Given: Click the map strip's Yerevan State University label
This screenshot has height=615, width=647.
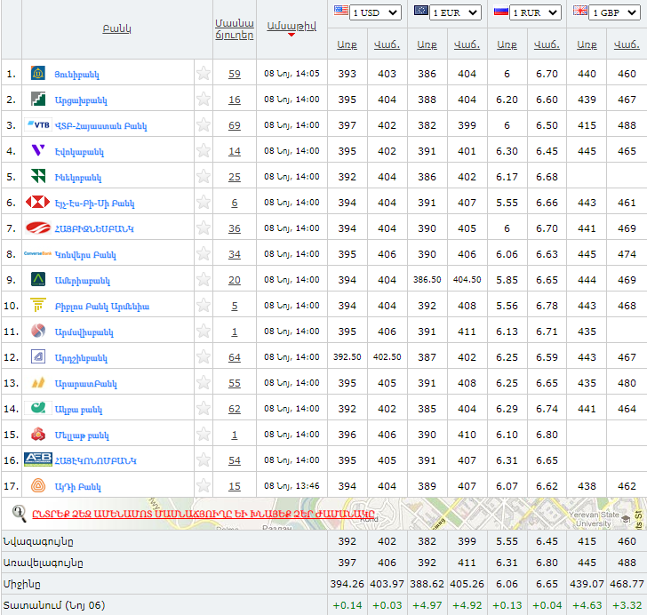Looking at the screenshot, I should (594, 519).
